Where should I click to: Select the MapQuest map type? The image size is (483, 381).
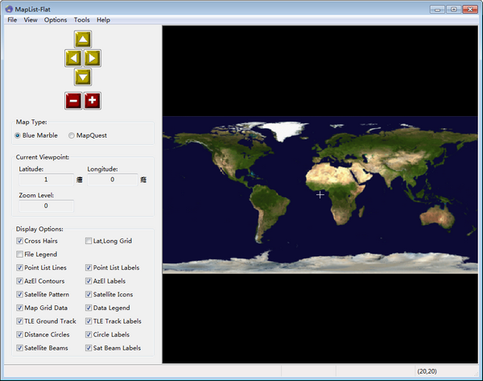click(72, 135)
